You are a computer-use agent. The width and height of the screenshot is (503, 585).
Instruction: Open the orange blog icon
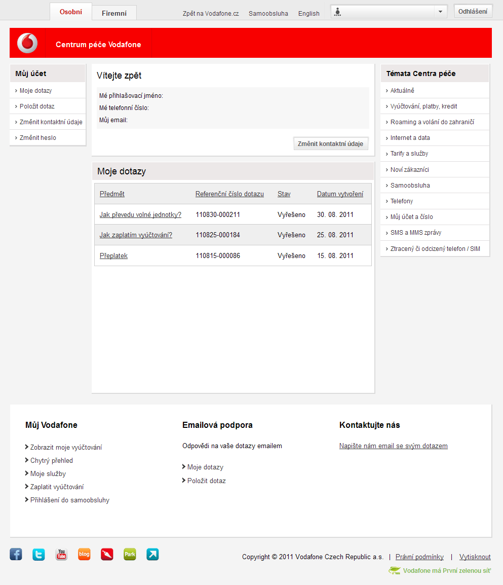pyautogui.click(x=84, y=555)
